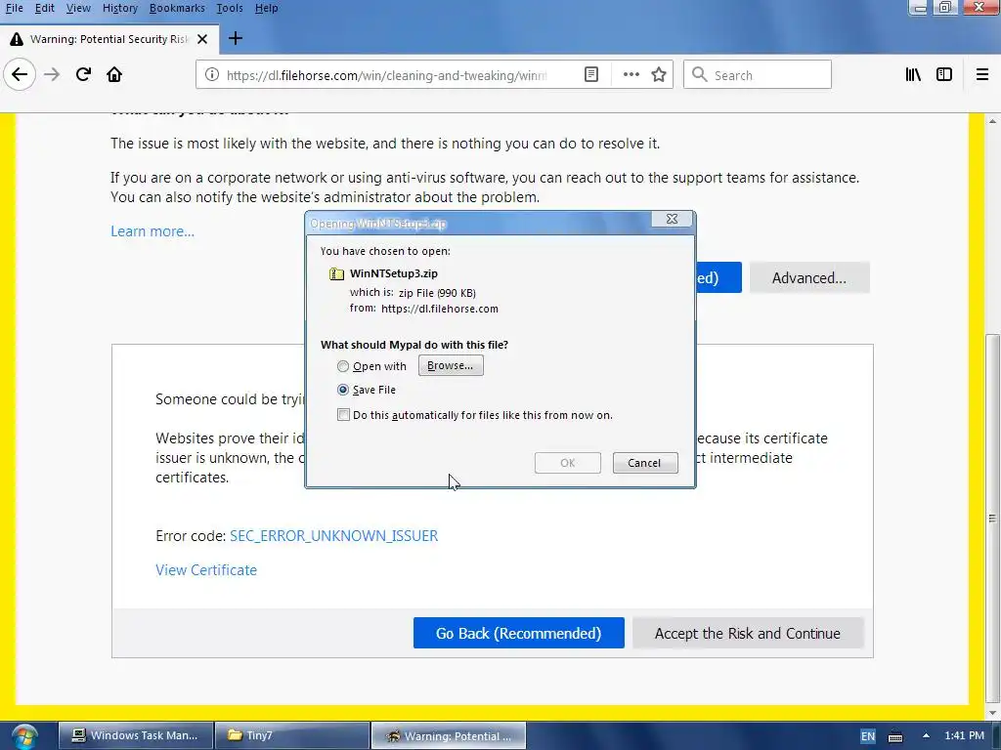Screen dimensions: 1001x750
Task: Check Do this automatically for files
Action: tap(343, 415)
